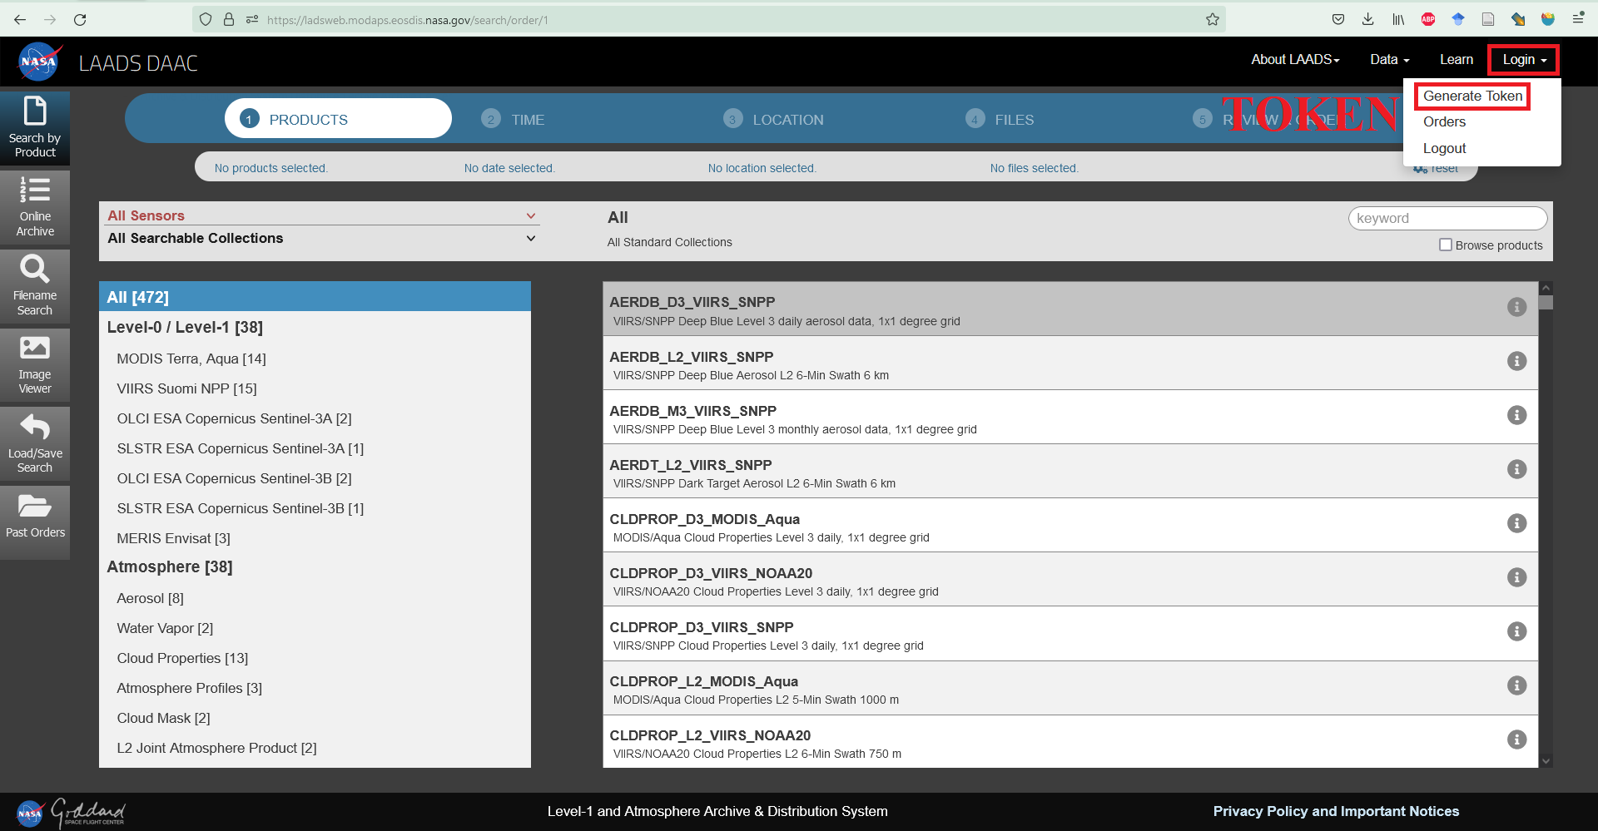Viewport: 1598px width, 831px height.
Task: Show info for CLDPROP_L2_VIIRS_NOAA20
Action: pos(1516,739)
